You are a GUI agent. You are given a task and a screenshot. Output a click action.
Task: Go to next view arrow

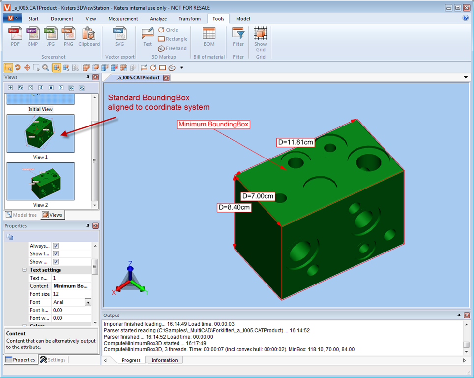coord(61,88)
